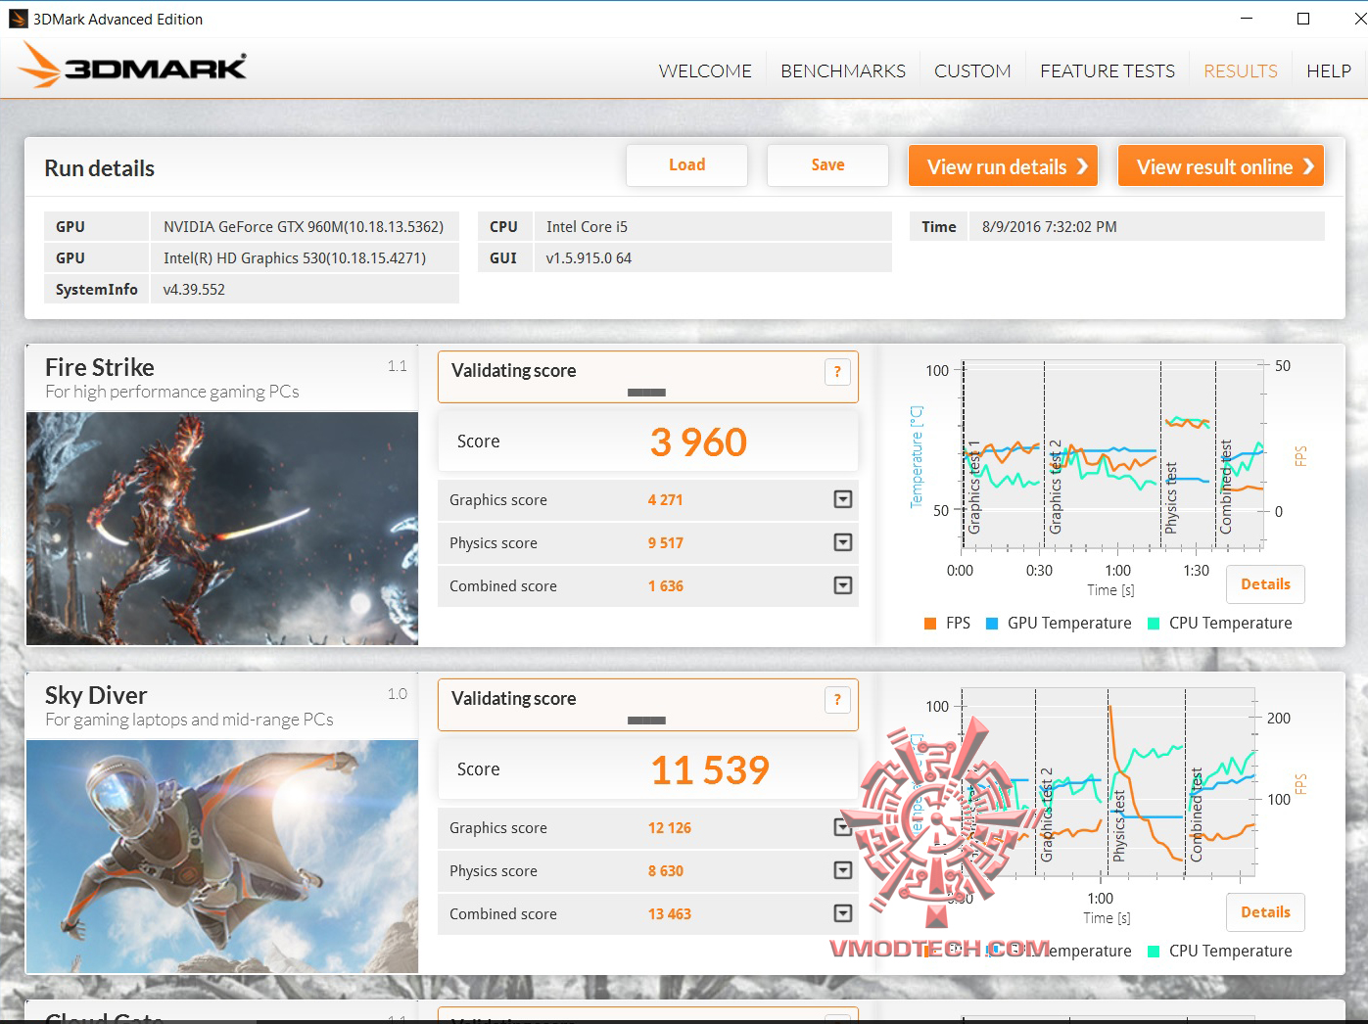Expand Sky Diver Combined score details
The height and width of the screenshot is (1024, 1368).
tap(842, 913)
